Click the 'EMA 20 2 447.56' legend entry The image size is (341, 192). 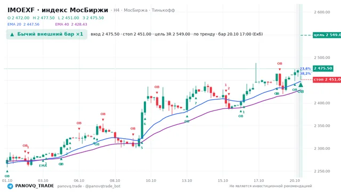pos(23,25)
